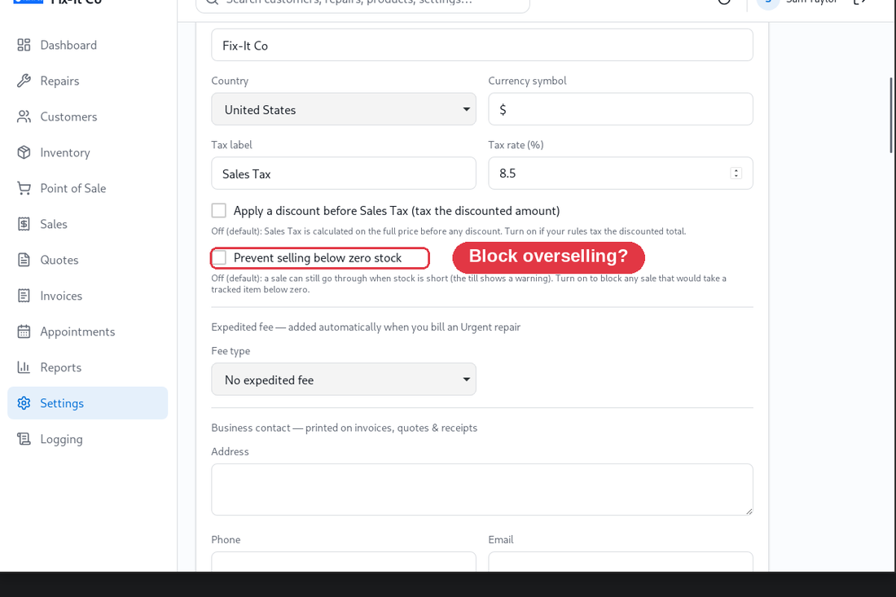Open Inventory via the box icon

pyautogui.click(x=24, y=152)
